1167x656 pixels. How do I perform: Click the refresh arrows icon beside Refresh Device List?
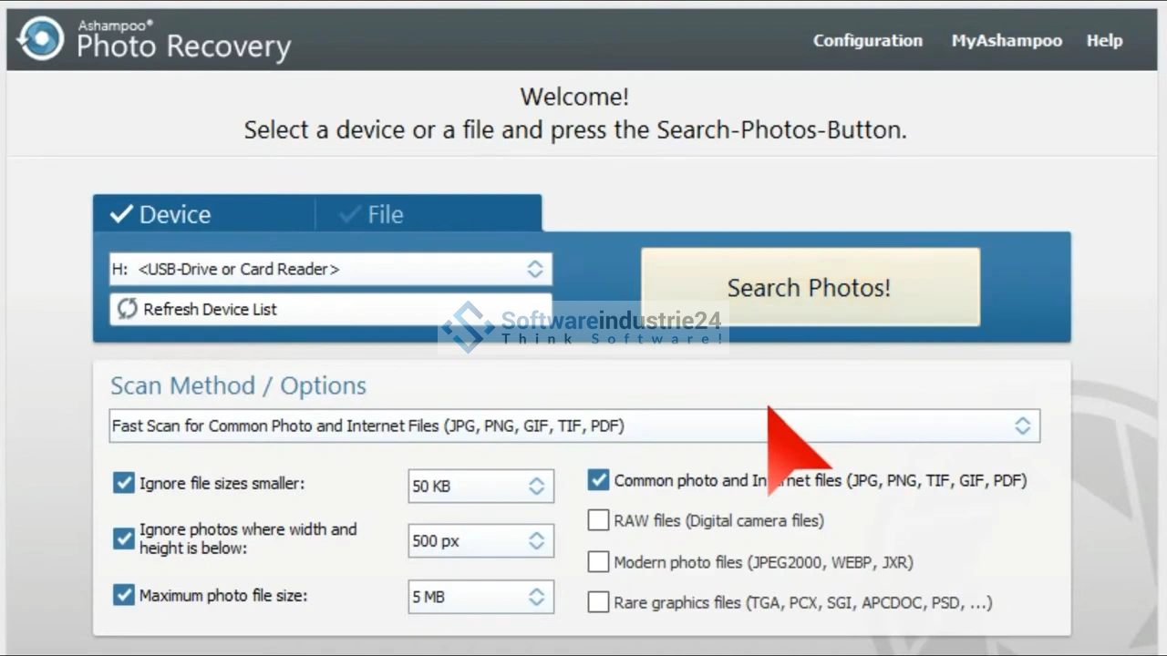(126, 309)
